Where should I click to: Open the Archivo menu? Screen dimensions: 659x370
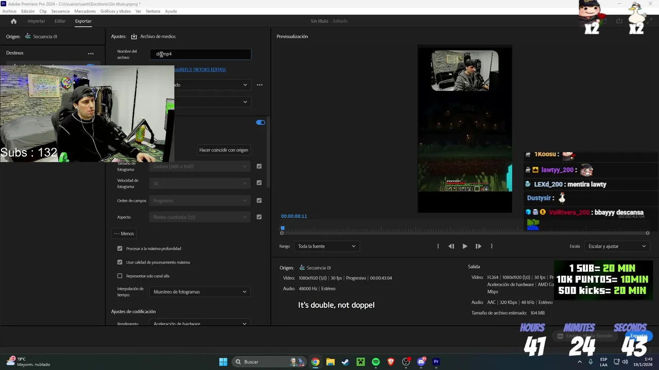point(9,11)
